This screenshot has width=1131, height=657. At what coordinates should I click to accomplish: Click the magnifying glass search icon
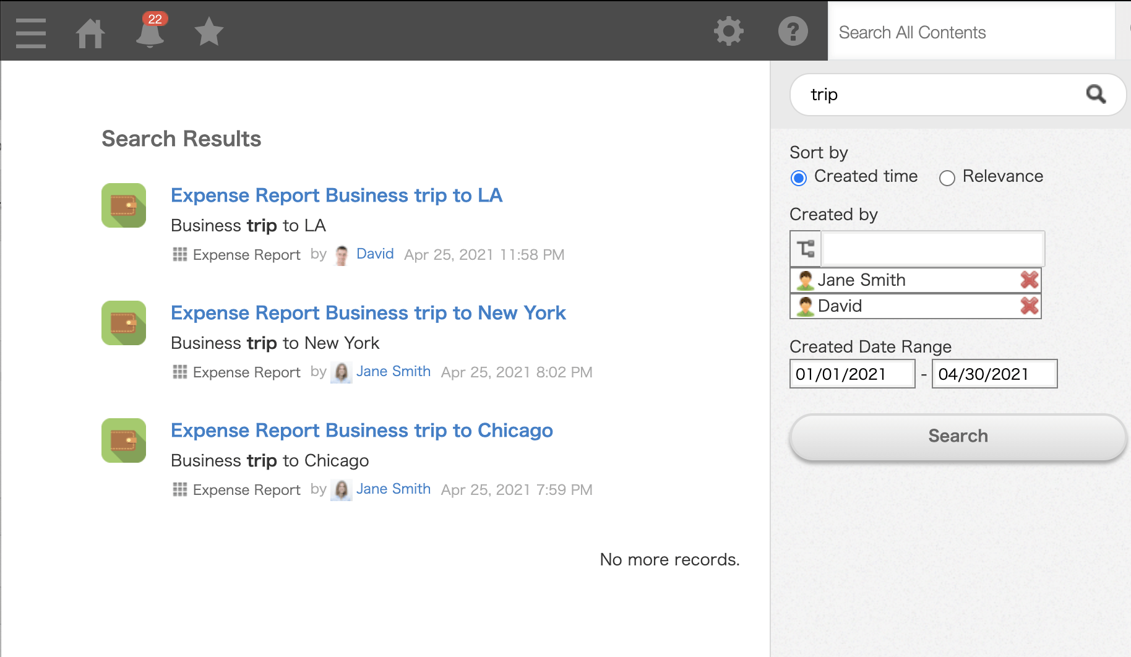(x=1096, y=94)
